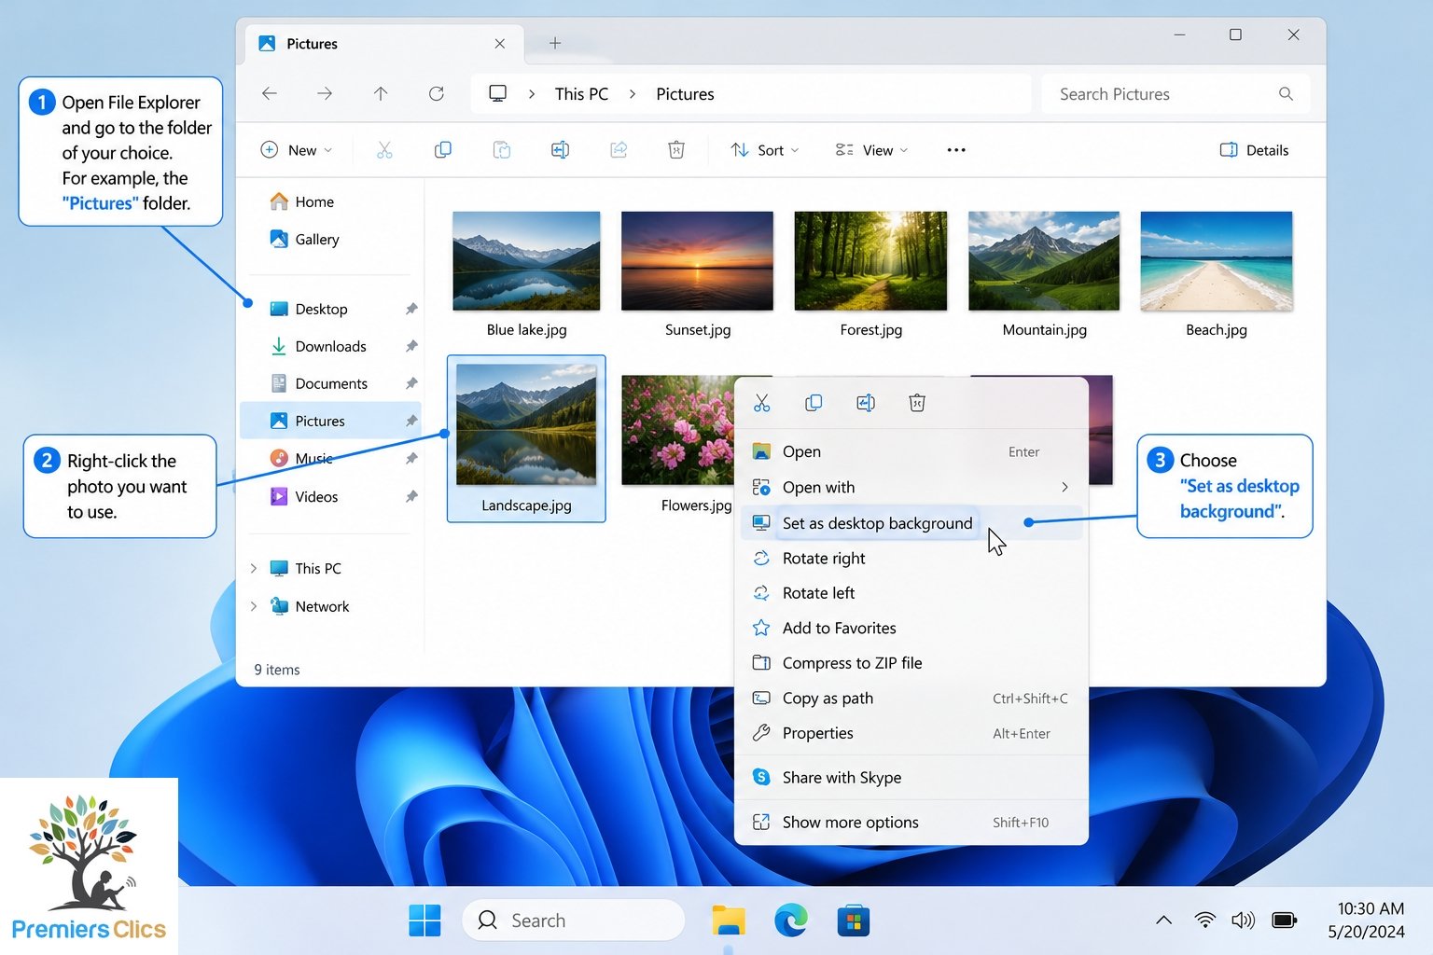Choose Set as desktop background
The image size is (1433, 955).
coord(911,523)
